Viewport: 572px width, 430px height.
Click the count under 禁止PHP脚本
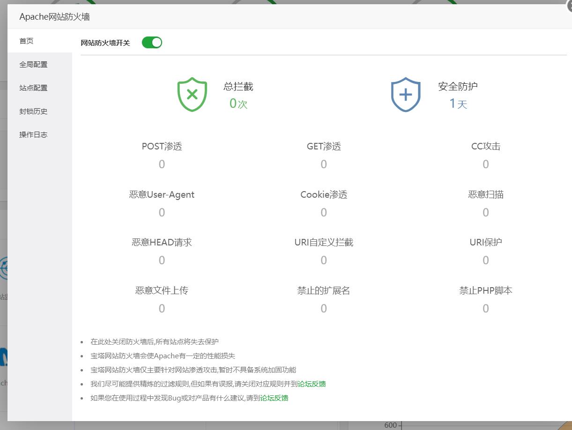pos(486,309)
